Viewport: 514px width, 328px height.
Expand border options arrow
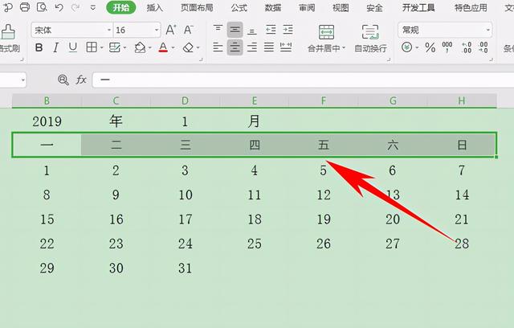pyautogui.click(x=102, y=48)
